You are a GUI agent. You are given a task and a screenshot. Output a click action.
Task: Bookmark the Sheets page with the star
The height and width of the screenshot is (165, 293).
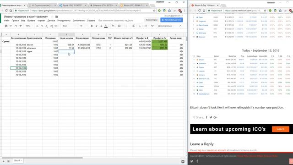154,11
